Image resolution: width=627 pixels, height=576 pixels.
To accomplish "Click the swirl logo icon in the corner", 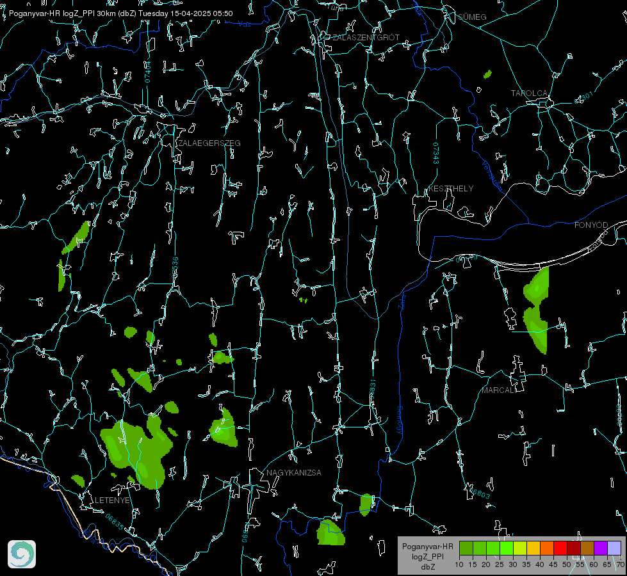I will [x=22, y=554].
